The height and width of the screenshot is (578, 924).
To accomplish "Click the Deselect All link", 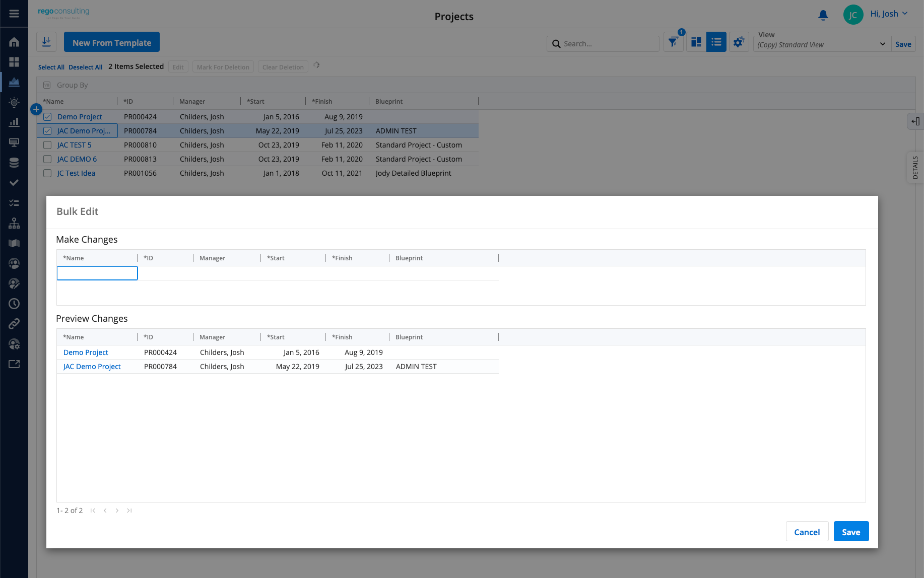I will 86,67.
